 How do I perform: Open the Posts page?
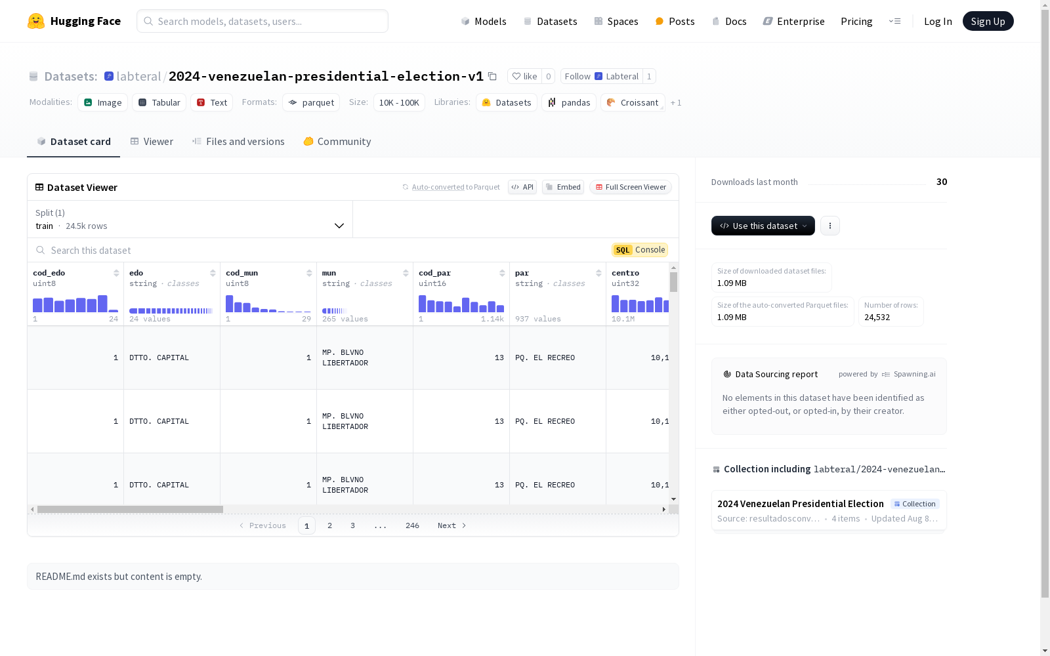click(675, 21)
